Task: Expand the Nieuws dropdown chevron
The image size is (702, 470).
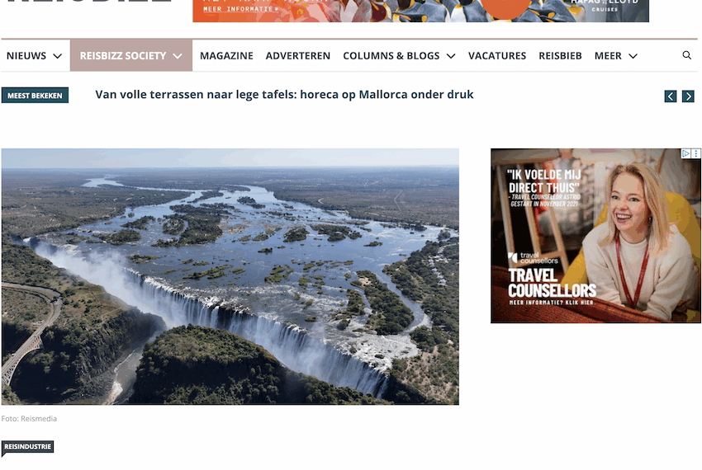Action: click(57, 56)
